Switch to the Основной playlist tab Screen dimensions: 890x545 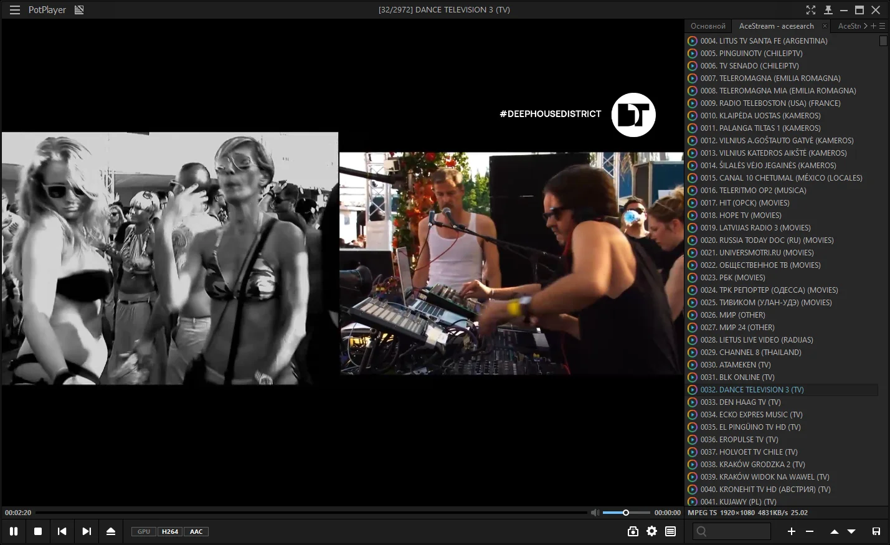click(708, 26)
